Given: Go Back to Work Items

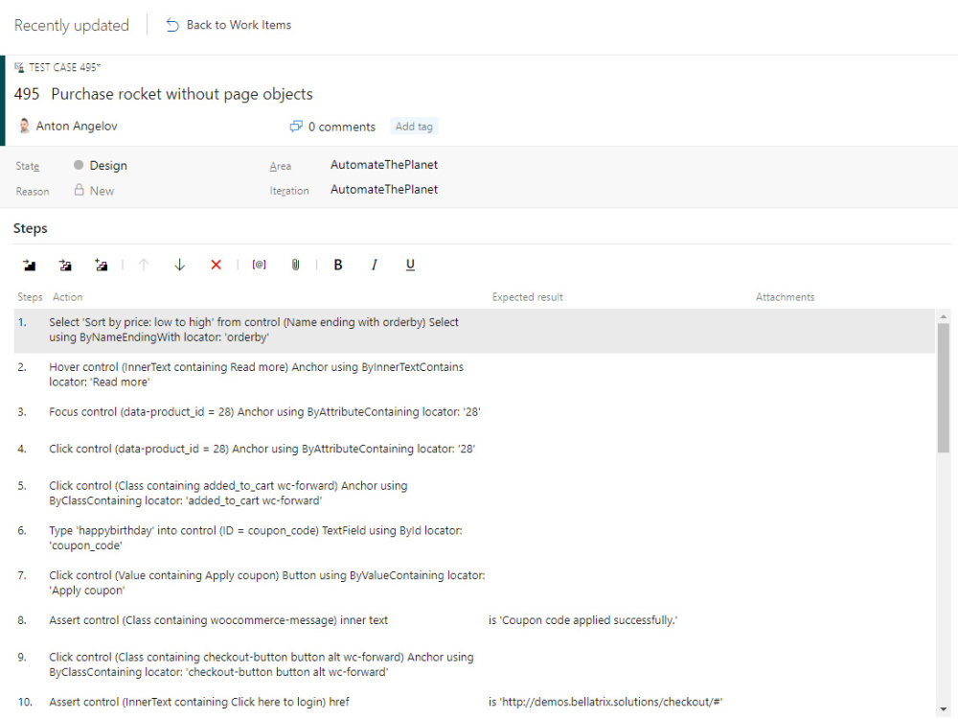Looking at the screenshot, I should [x=239, y=25].
